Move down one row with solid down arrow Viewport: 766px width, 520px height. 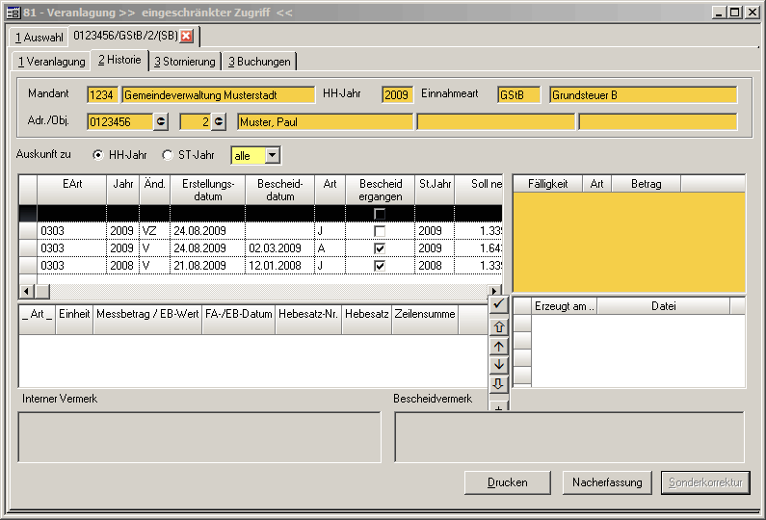(498, 365)
